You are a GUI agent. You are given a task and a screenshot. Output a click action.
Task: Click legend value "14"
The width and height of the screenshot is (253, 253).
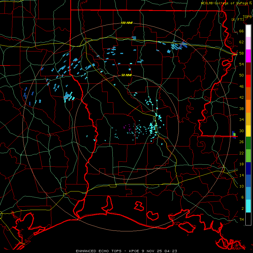[241, 175]
